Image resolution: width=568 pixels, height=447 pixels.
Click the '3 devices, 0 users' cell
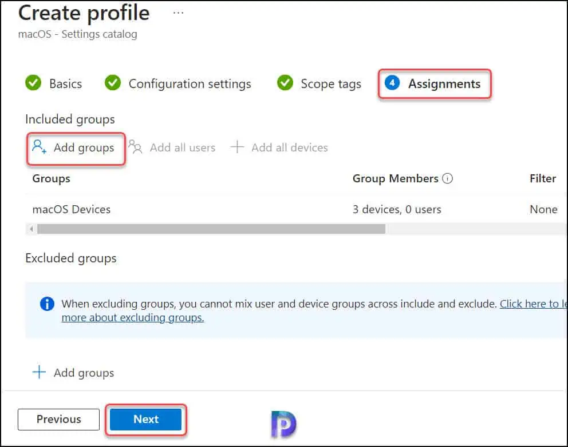coord(397,209)
